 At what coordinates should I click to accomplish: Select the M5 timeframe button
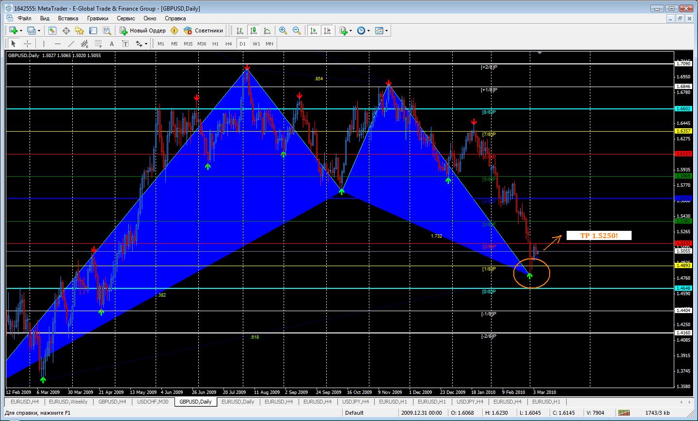(x=174, y=44)
